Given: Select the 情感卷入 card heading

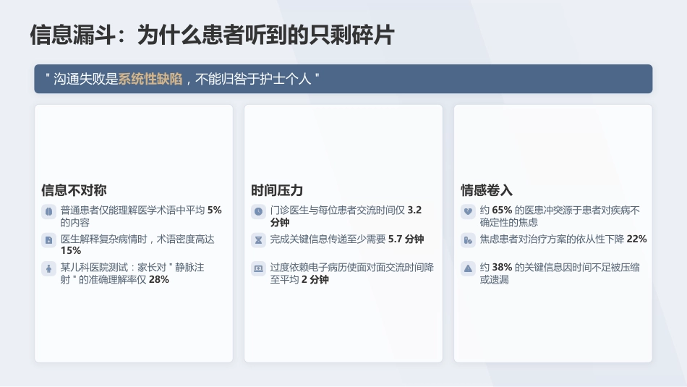Looking at the screenshot, I should coord(487,190).
